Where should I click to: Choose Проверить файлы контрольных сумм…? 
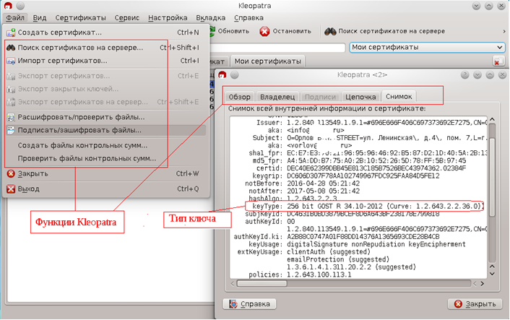coord(105,158)
